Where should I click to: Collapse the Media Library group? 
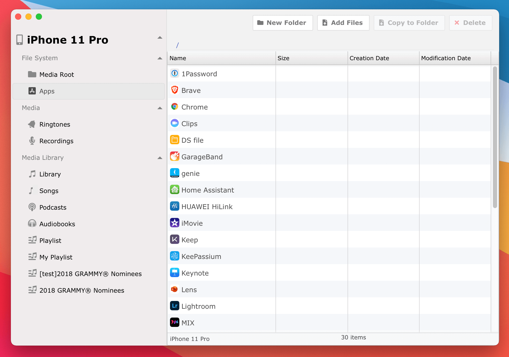160,158
